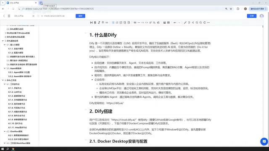Click the blue share button
The width and height of the screenshot is (269, 151).
coord(252,16)
